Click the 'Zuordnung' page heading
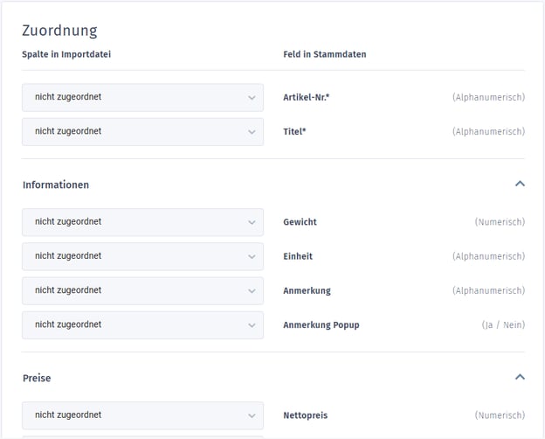The height and width of the screenshot is (439, 545). tap(59, 31)
